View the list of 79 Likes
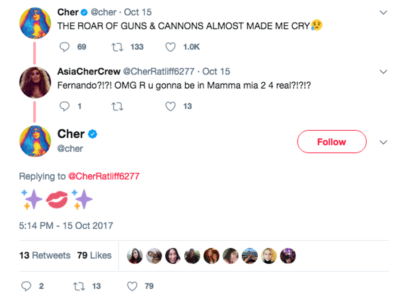Viewport: 406px width, 304px height. click(94, 256)
